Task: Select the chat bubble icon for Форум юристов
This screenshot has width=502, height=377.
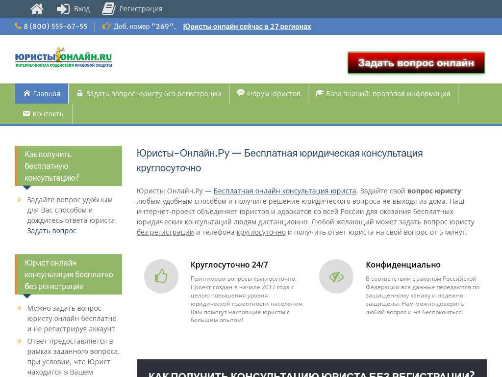Action: (x=240, y=93)
